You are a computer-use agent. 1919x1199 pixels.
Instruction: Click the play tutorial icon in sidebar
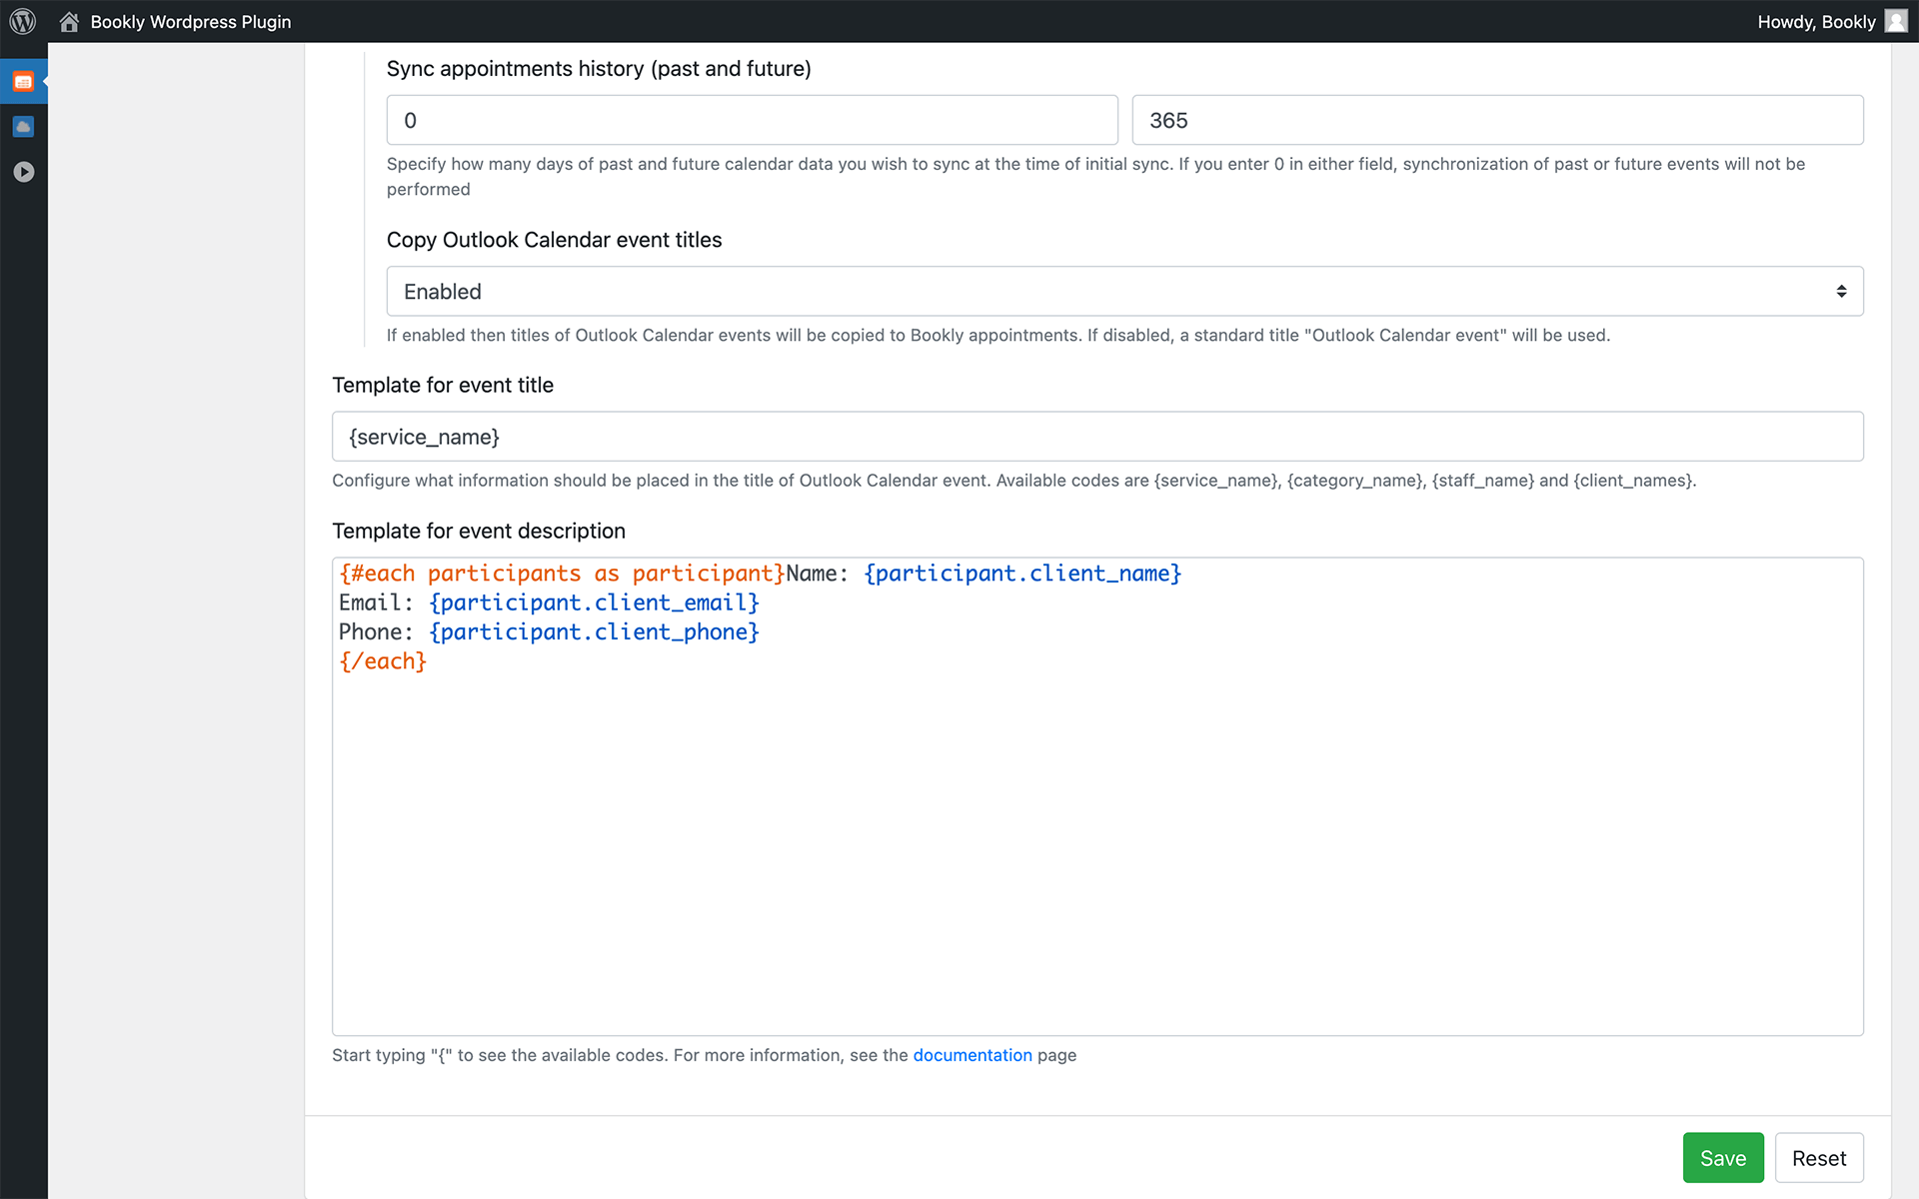pos(23,171)
